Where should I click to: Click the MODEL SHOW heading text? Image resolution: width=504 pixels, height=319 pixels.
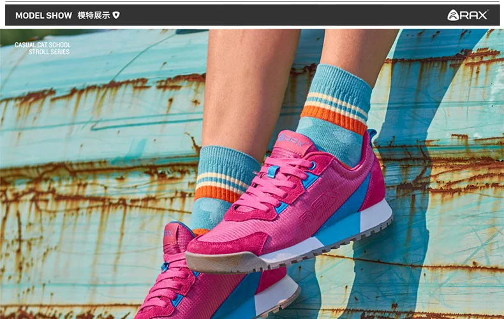pyautogui.click(x=44, y=15)
